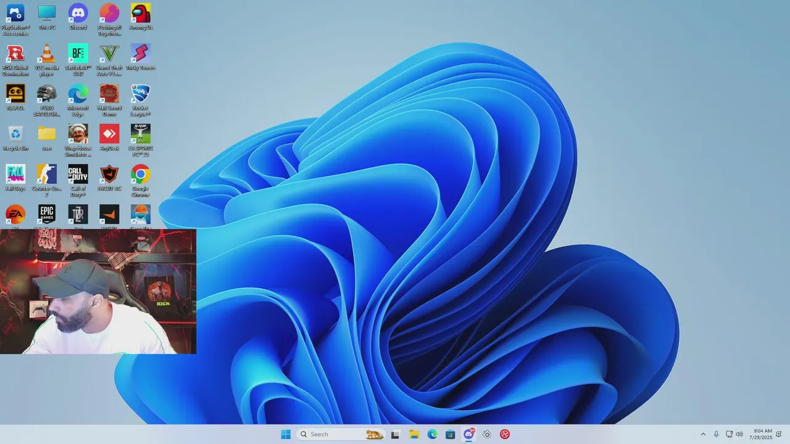
Task: Select the EA SPORTS FC 25 shortcut
Action: click(141, 141)
